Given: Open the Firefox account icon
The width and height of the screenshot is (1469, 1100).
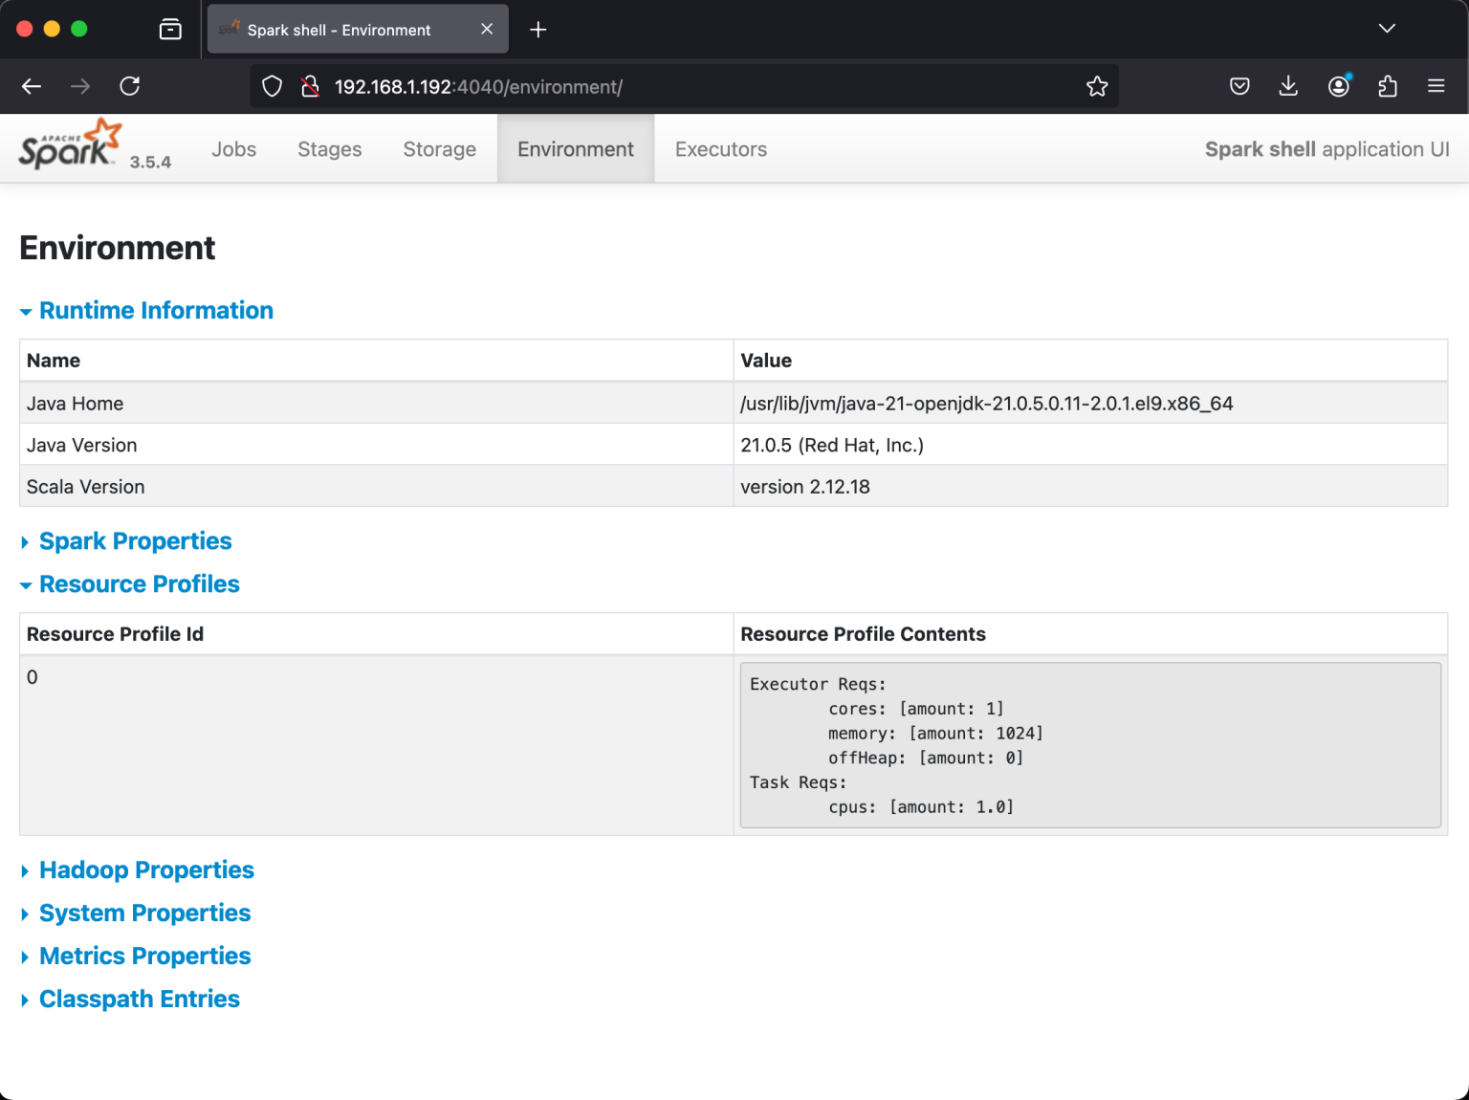Looking at the screenshot, I should (1338, 86).
